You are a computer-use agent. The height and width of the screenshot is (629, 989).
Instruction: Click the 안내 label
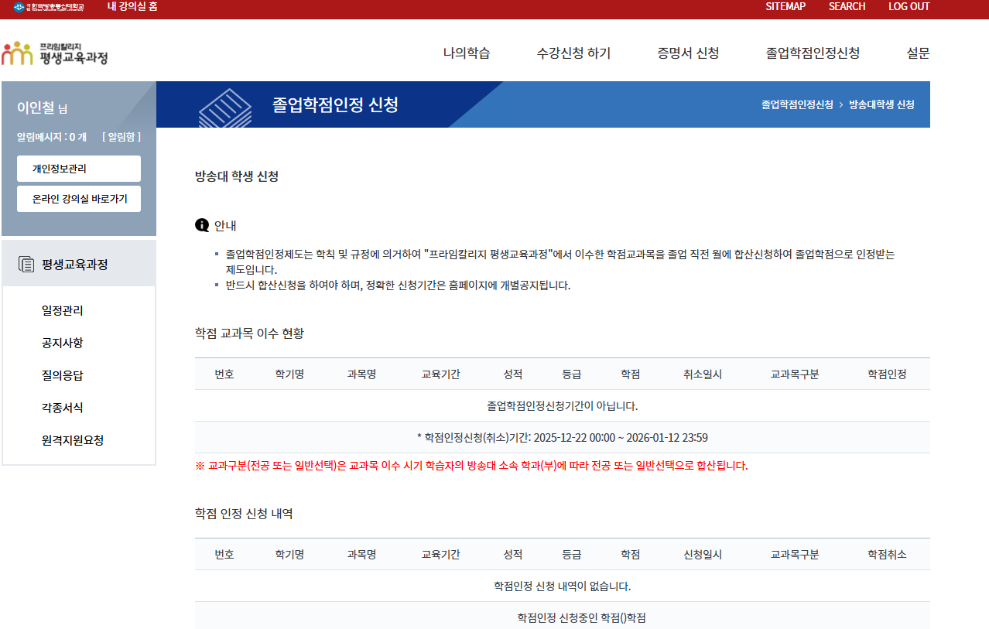click(225, 226)
